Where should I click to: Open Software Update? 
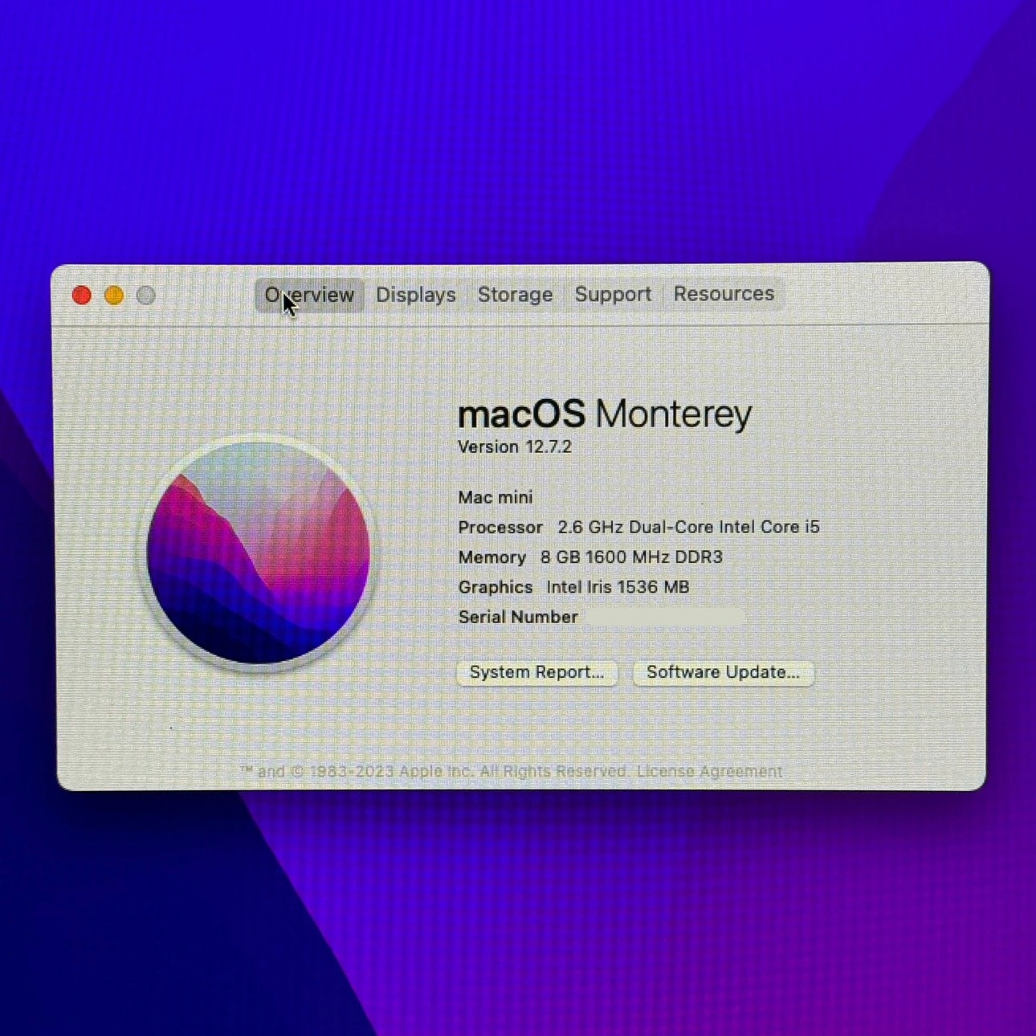(723, 672)
